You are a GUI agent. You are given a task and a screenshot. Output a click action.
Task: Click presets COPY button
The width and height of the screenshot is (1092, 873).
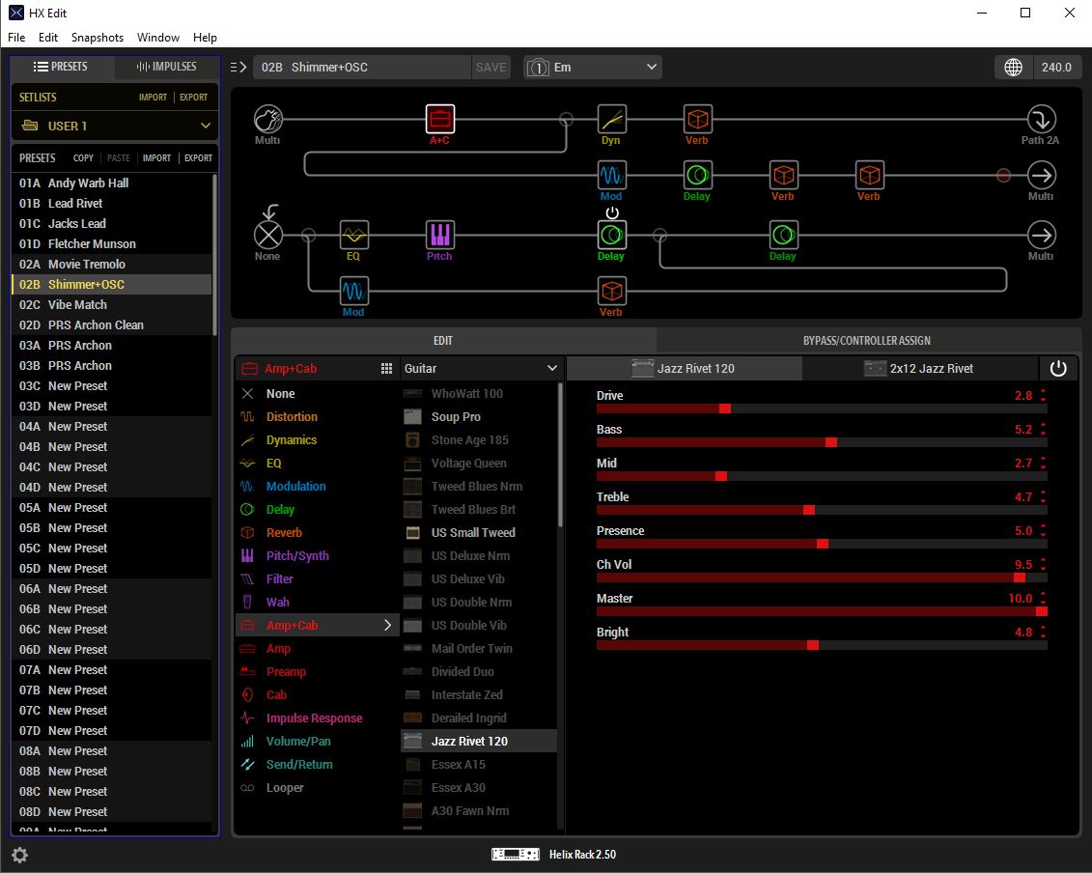click(83, 158)
